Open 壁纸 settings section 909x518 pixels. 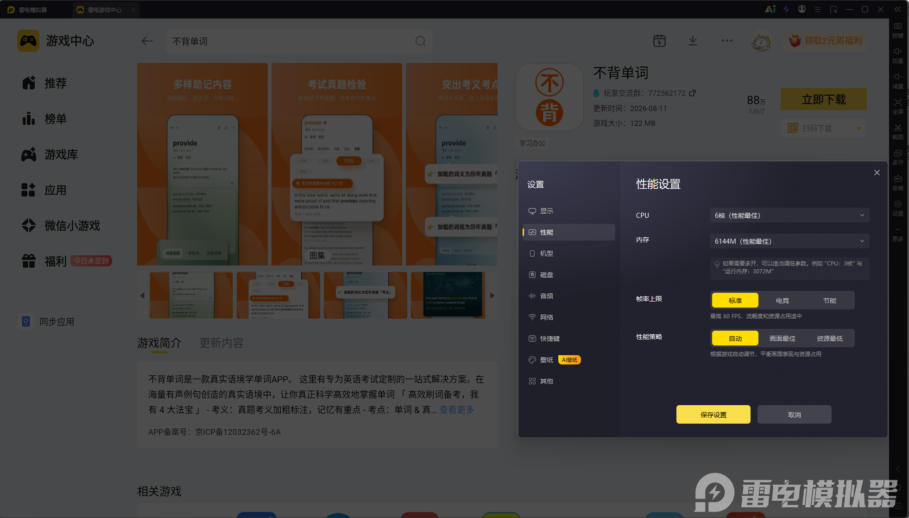[569, 360]
